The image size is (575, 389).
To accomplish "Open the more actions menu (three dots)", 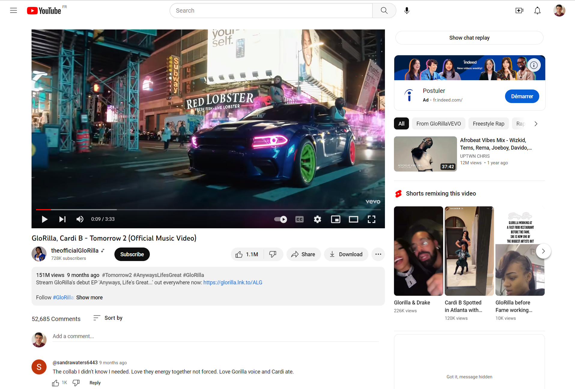I will (378, 254).
